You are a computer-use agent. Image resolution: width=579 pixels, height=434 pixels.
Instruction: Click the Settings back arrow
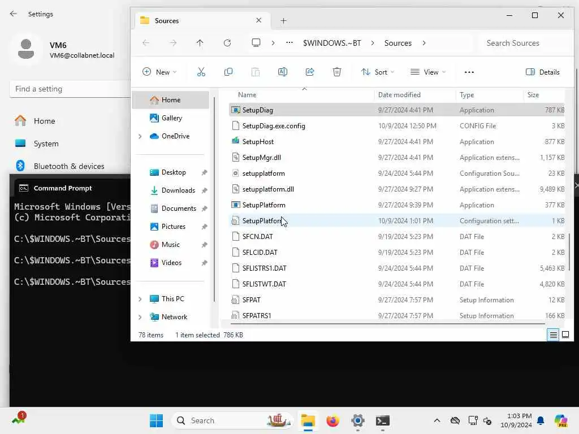pos(14,14)
